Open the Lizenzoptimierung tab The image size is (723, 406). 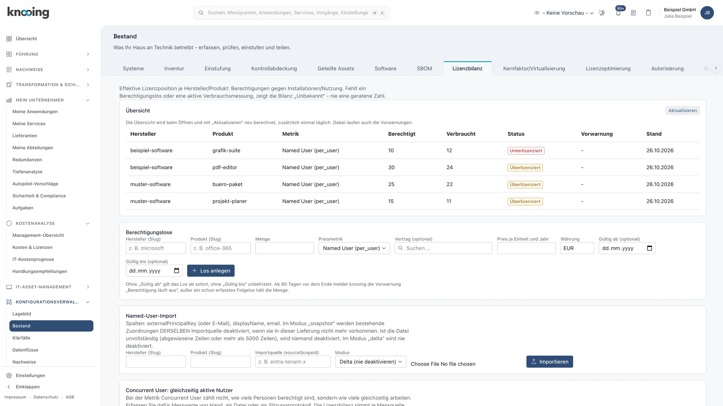coord(608,68)
